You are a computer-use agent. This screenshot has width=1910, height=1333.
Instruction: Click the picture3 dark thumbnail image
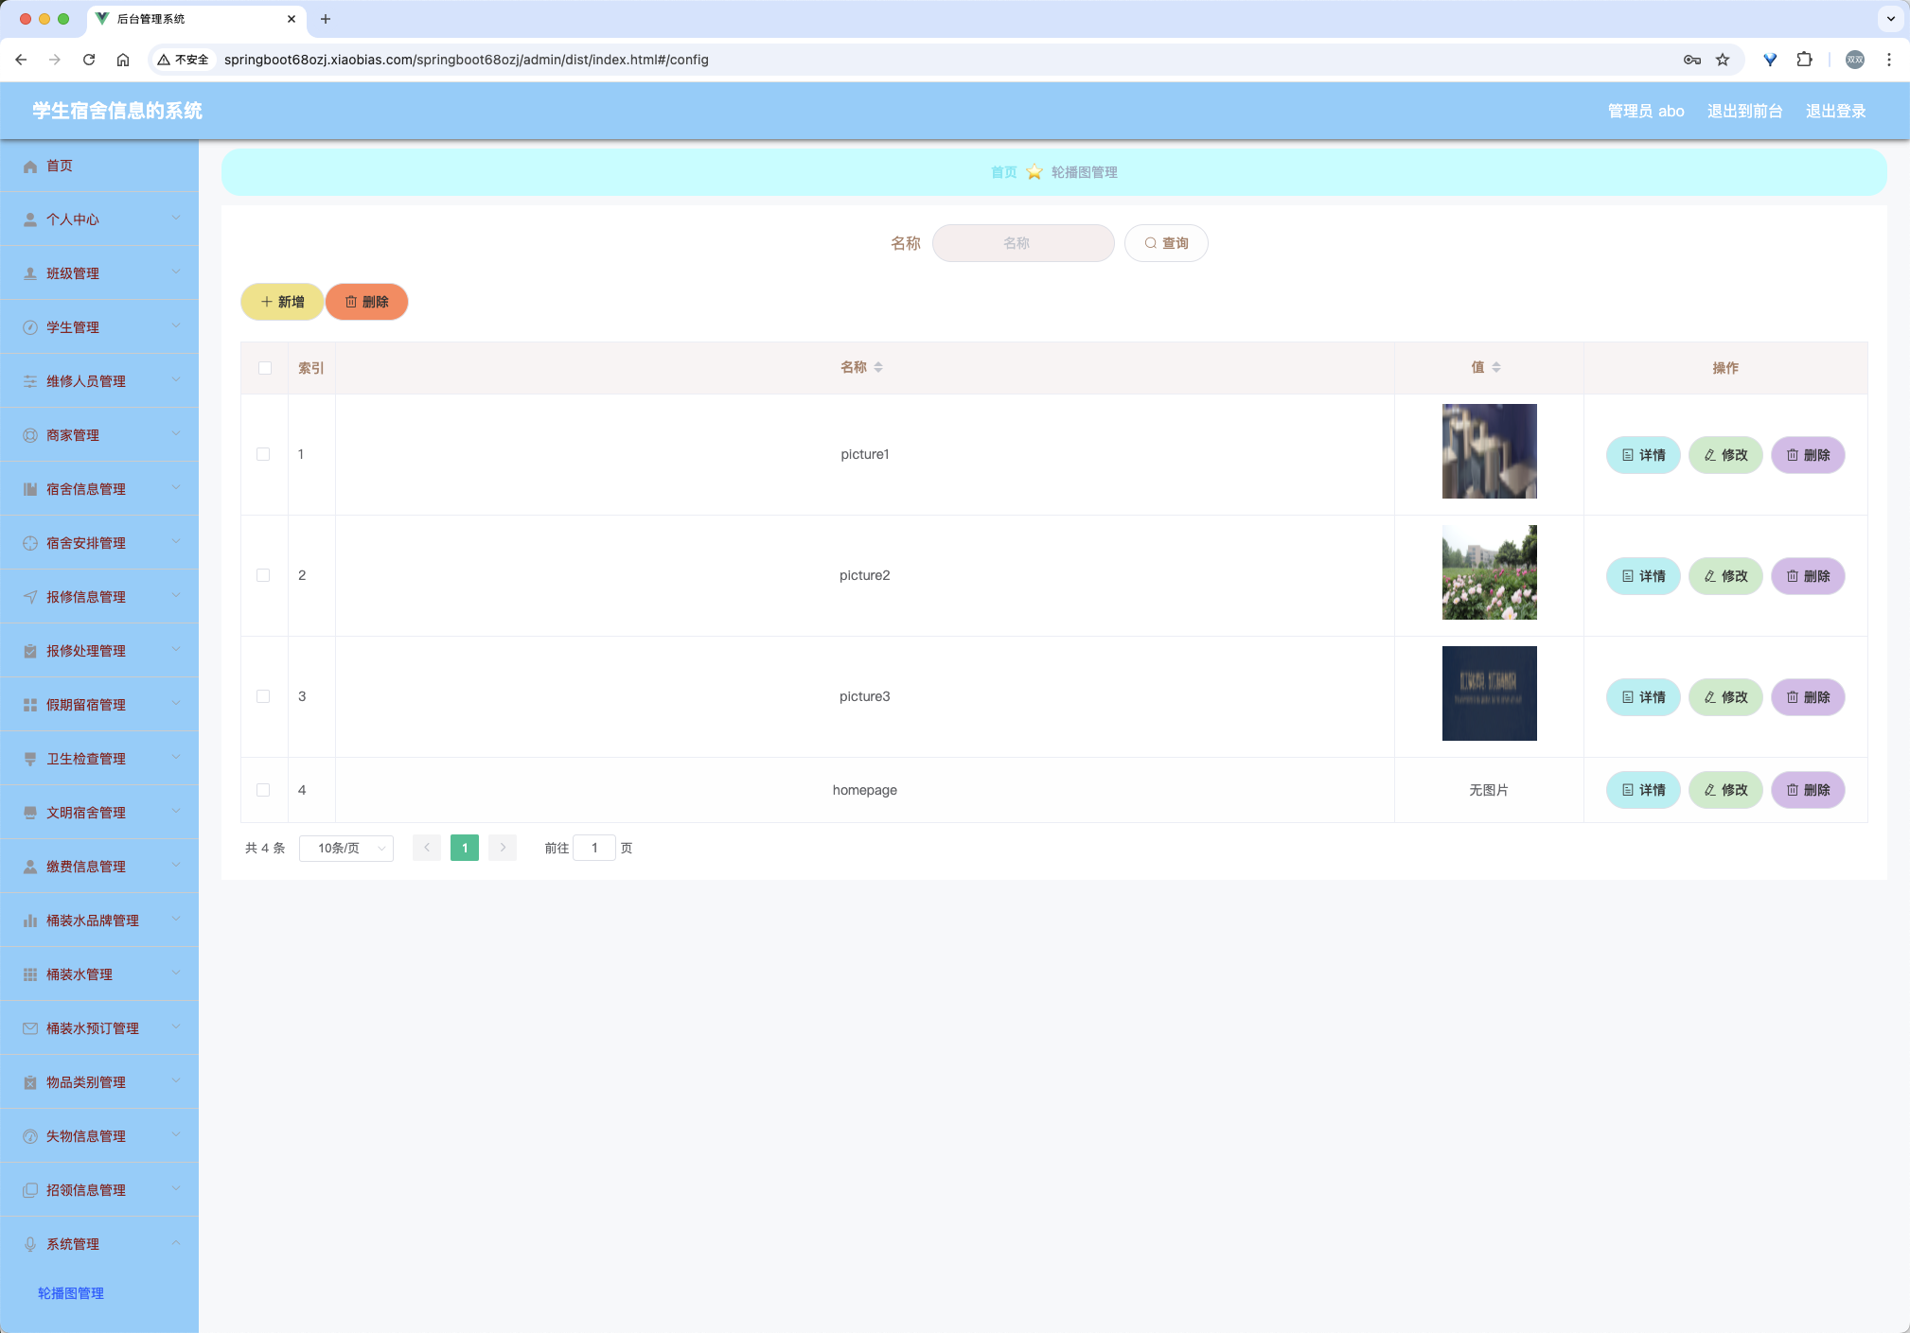tap(1489, 693)
